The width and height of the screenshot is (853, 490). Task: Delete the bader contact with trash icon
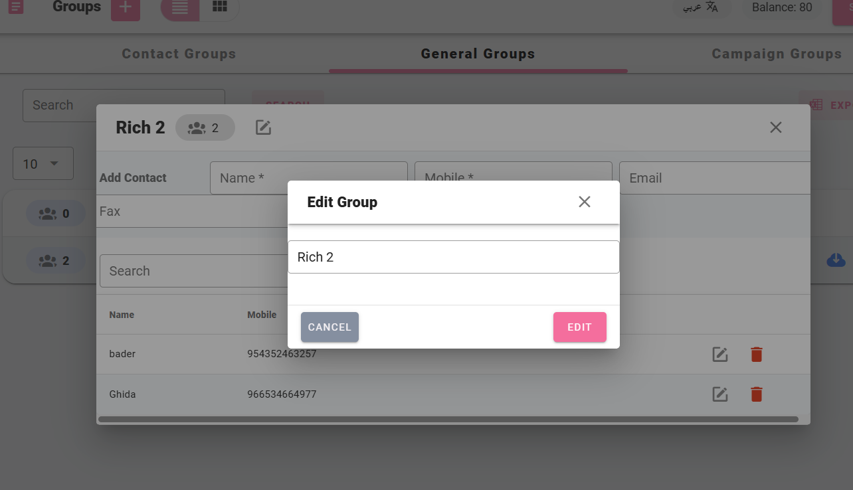[x=756, y=355]
